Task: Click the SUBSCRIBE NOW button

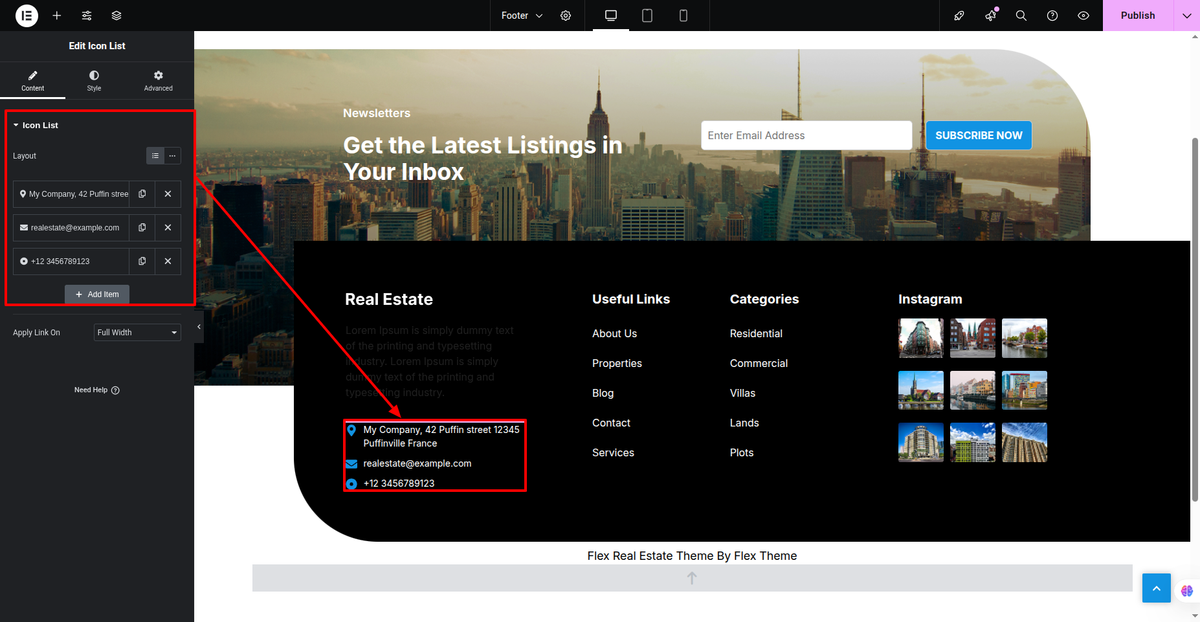Action: pos(979,136)
